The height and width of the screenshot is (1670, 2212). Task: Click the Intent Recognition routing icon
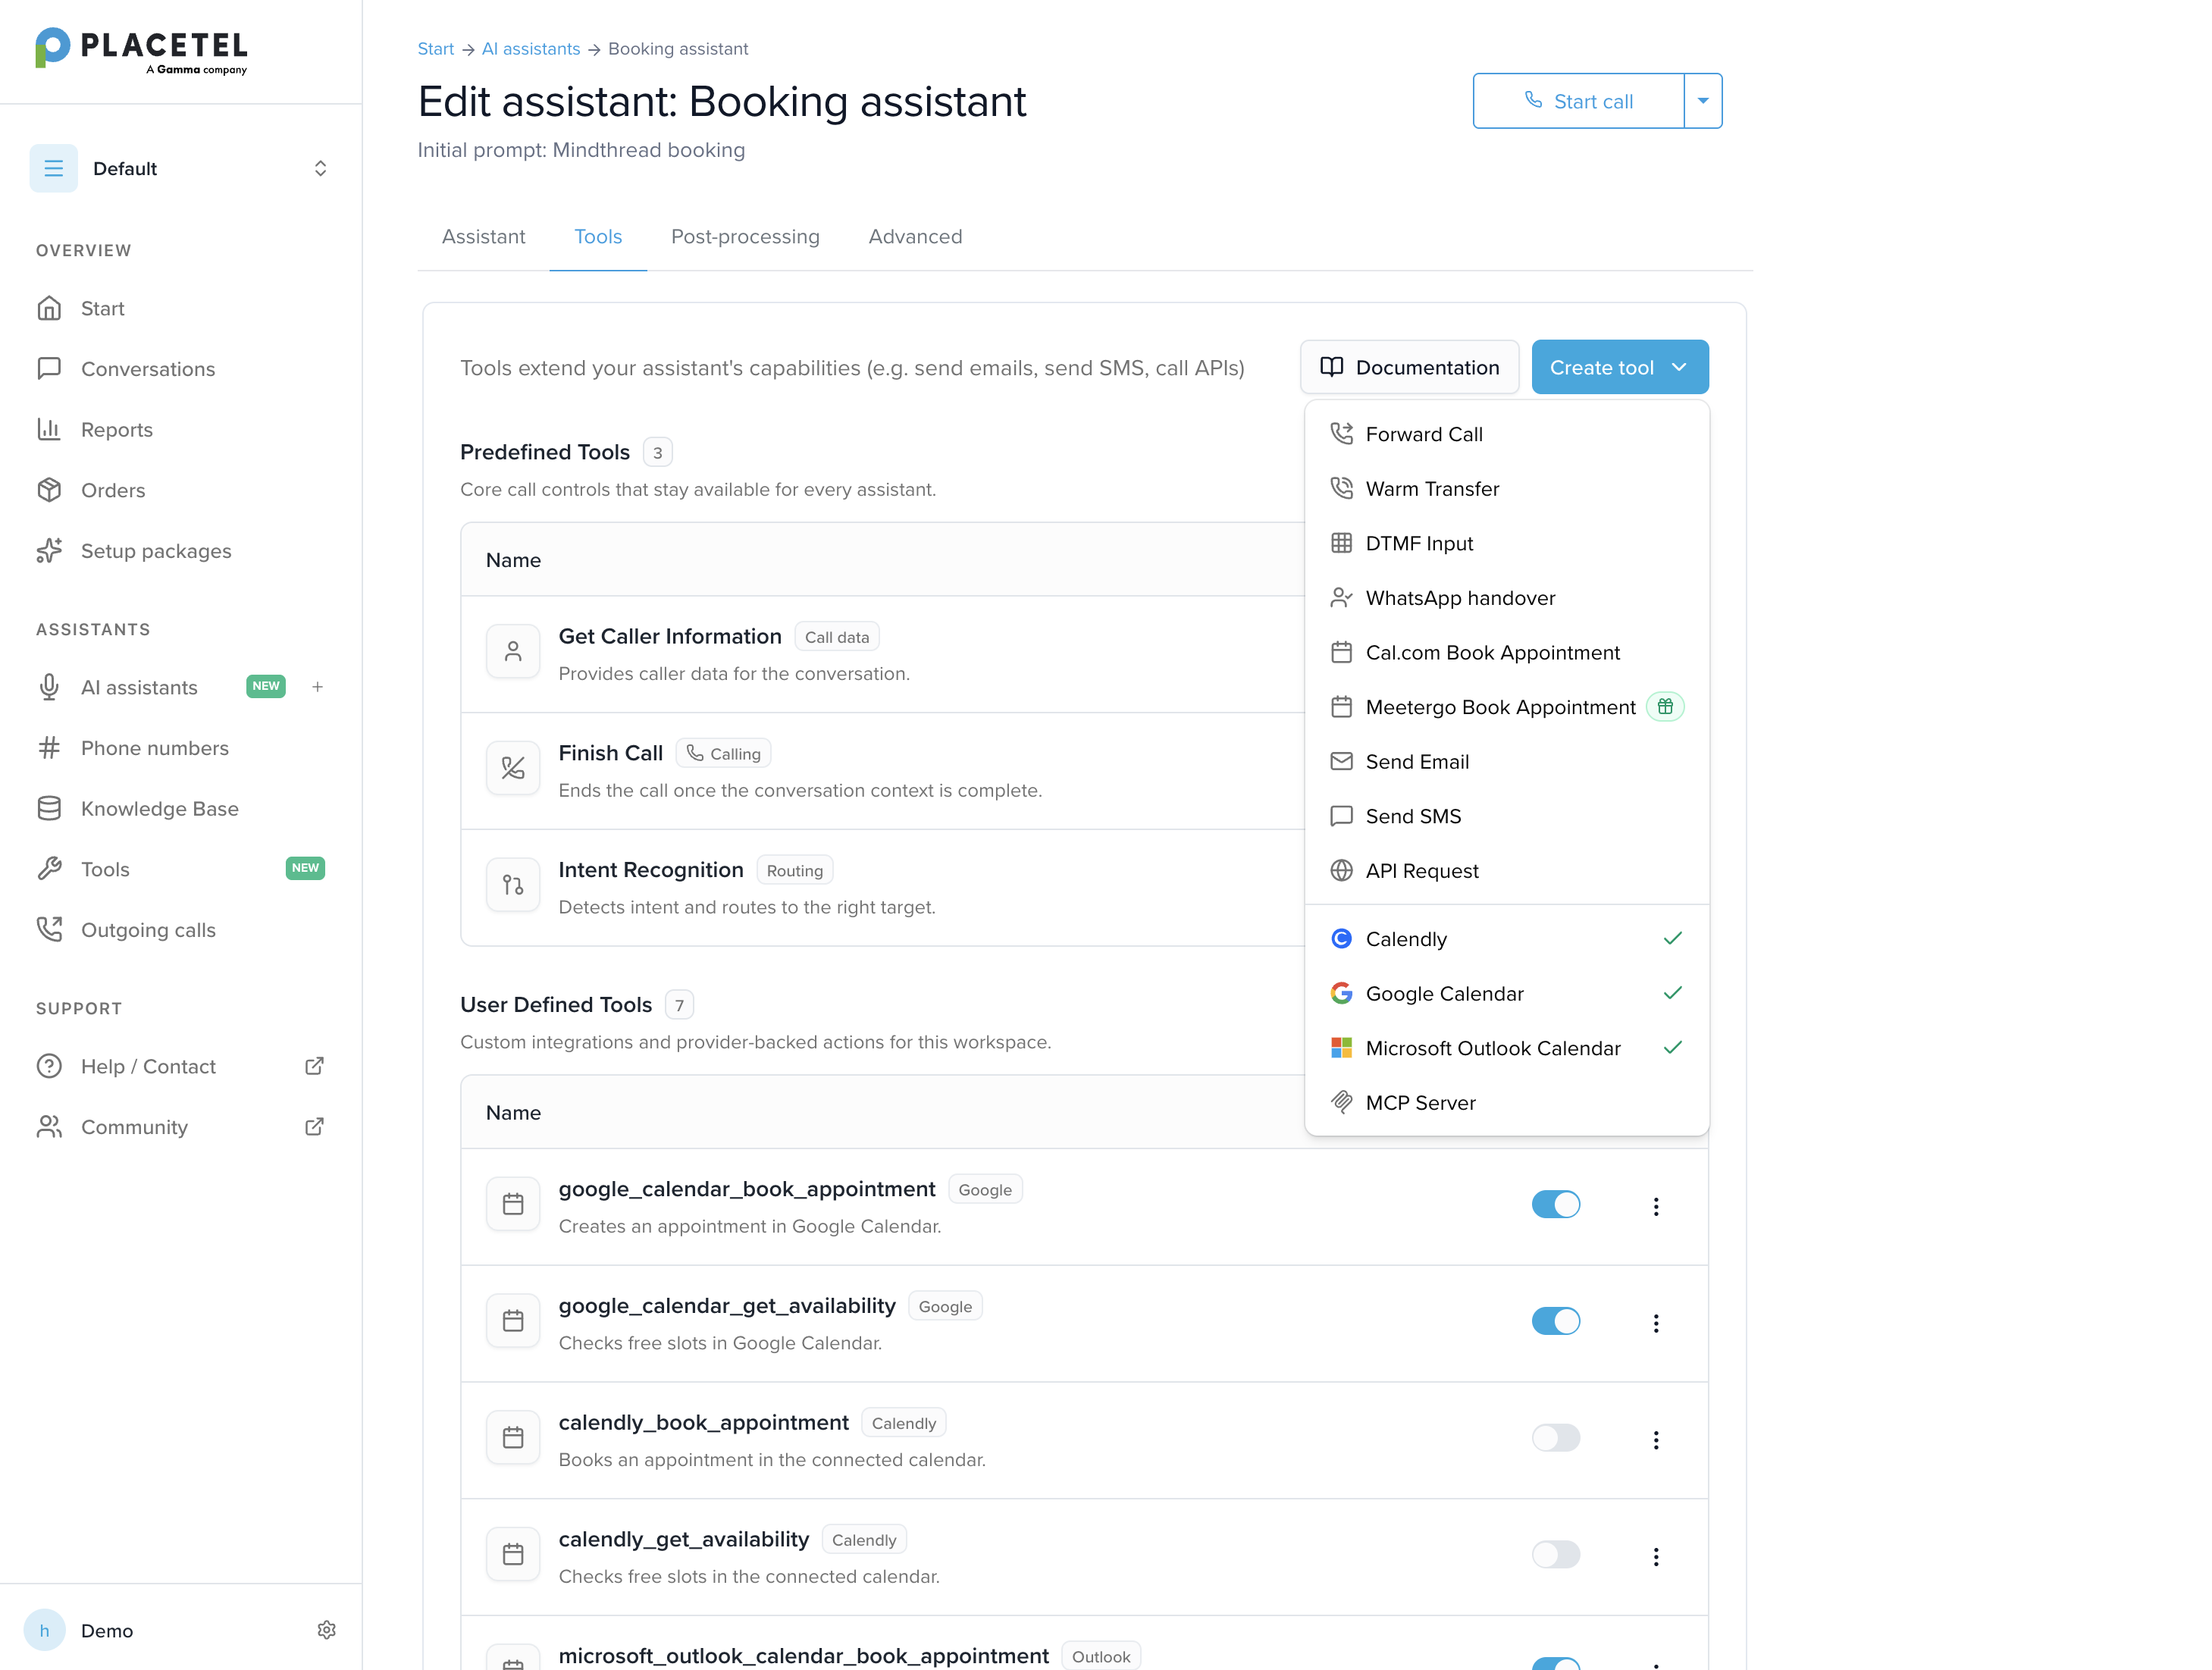click(513, 885)
